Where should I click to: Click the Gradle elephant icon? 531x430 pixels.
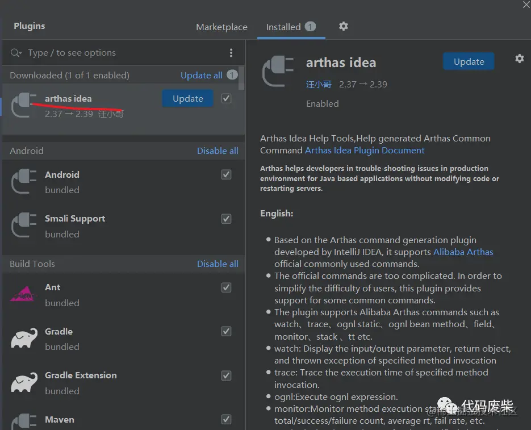tap(24, 339)
